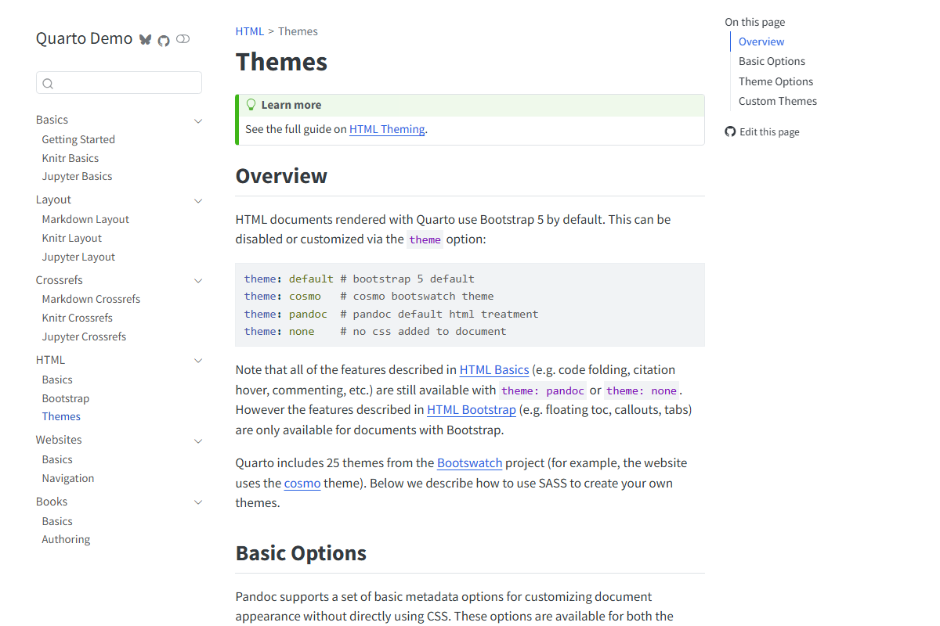Switch reading theme with the light/dark toggle
The width and height of the screenshot is (940, 626).
coord(183,39)
